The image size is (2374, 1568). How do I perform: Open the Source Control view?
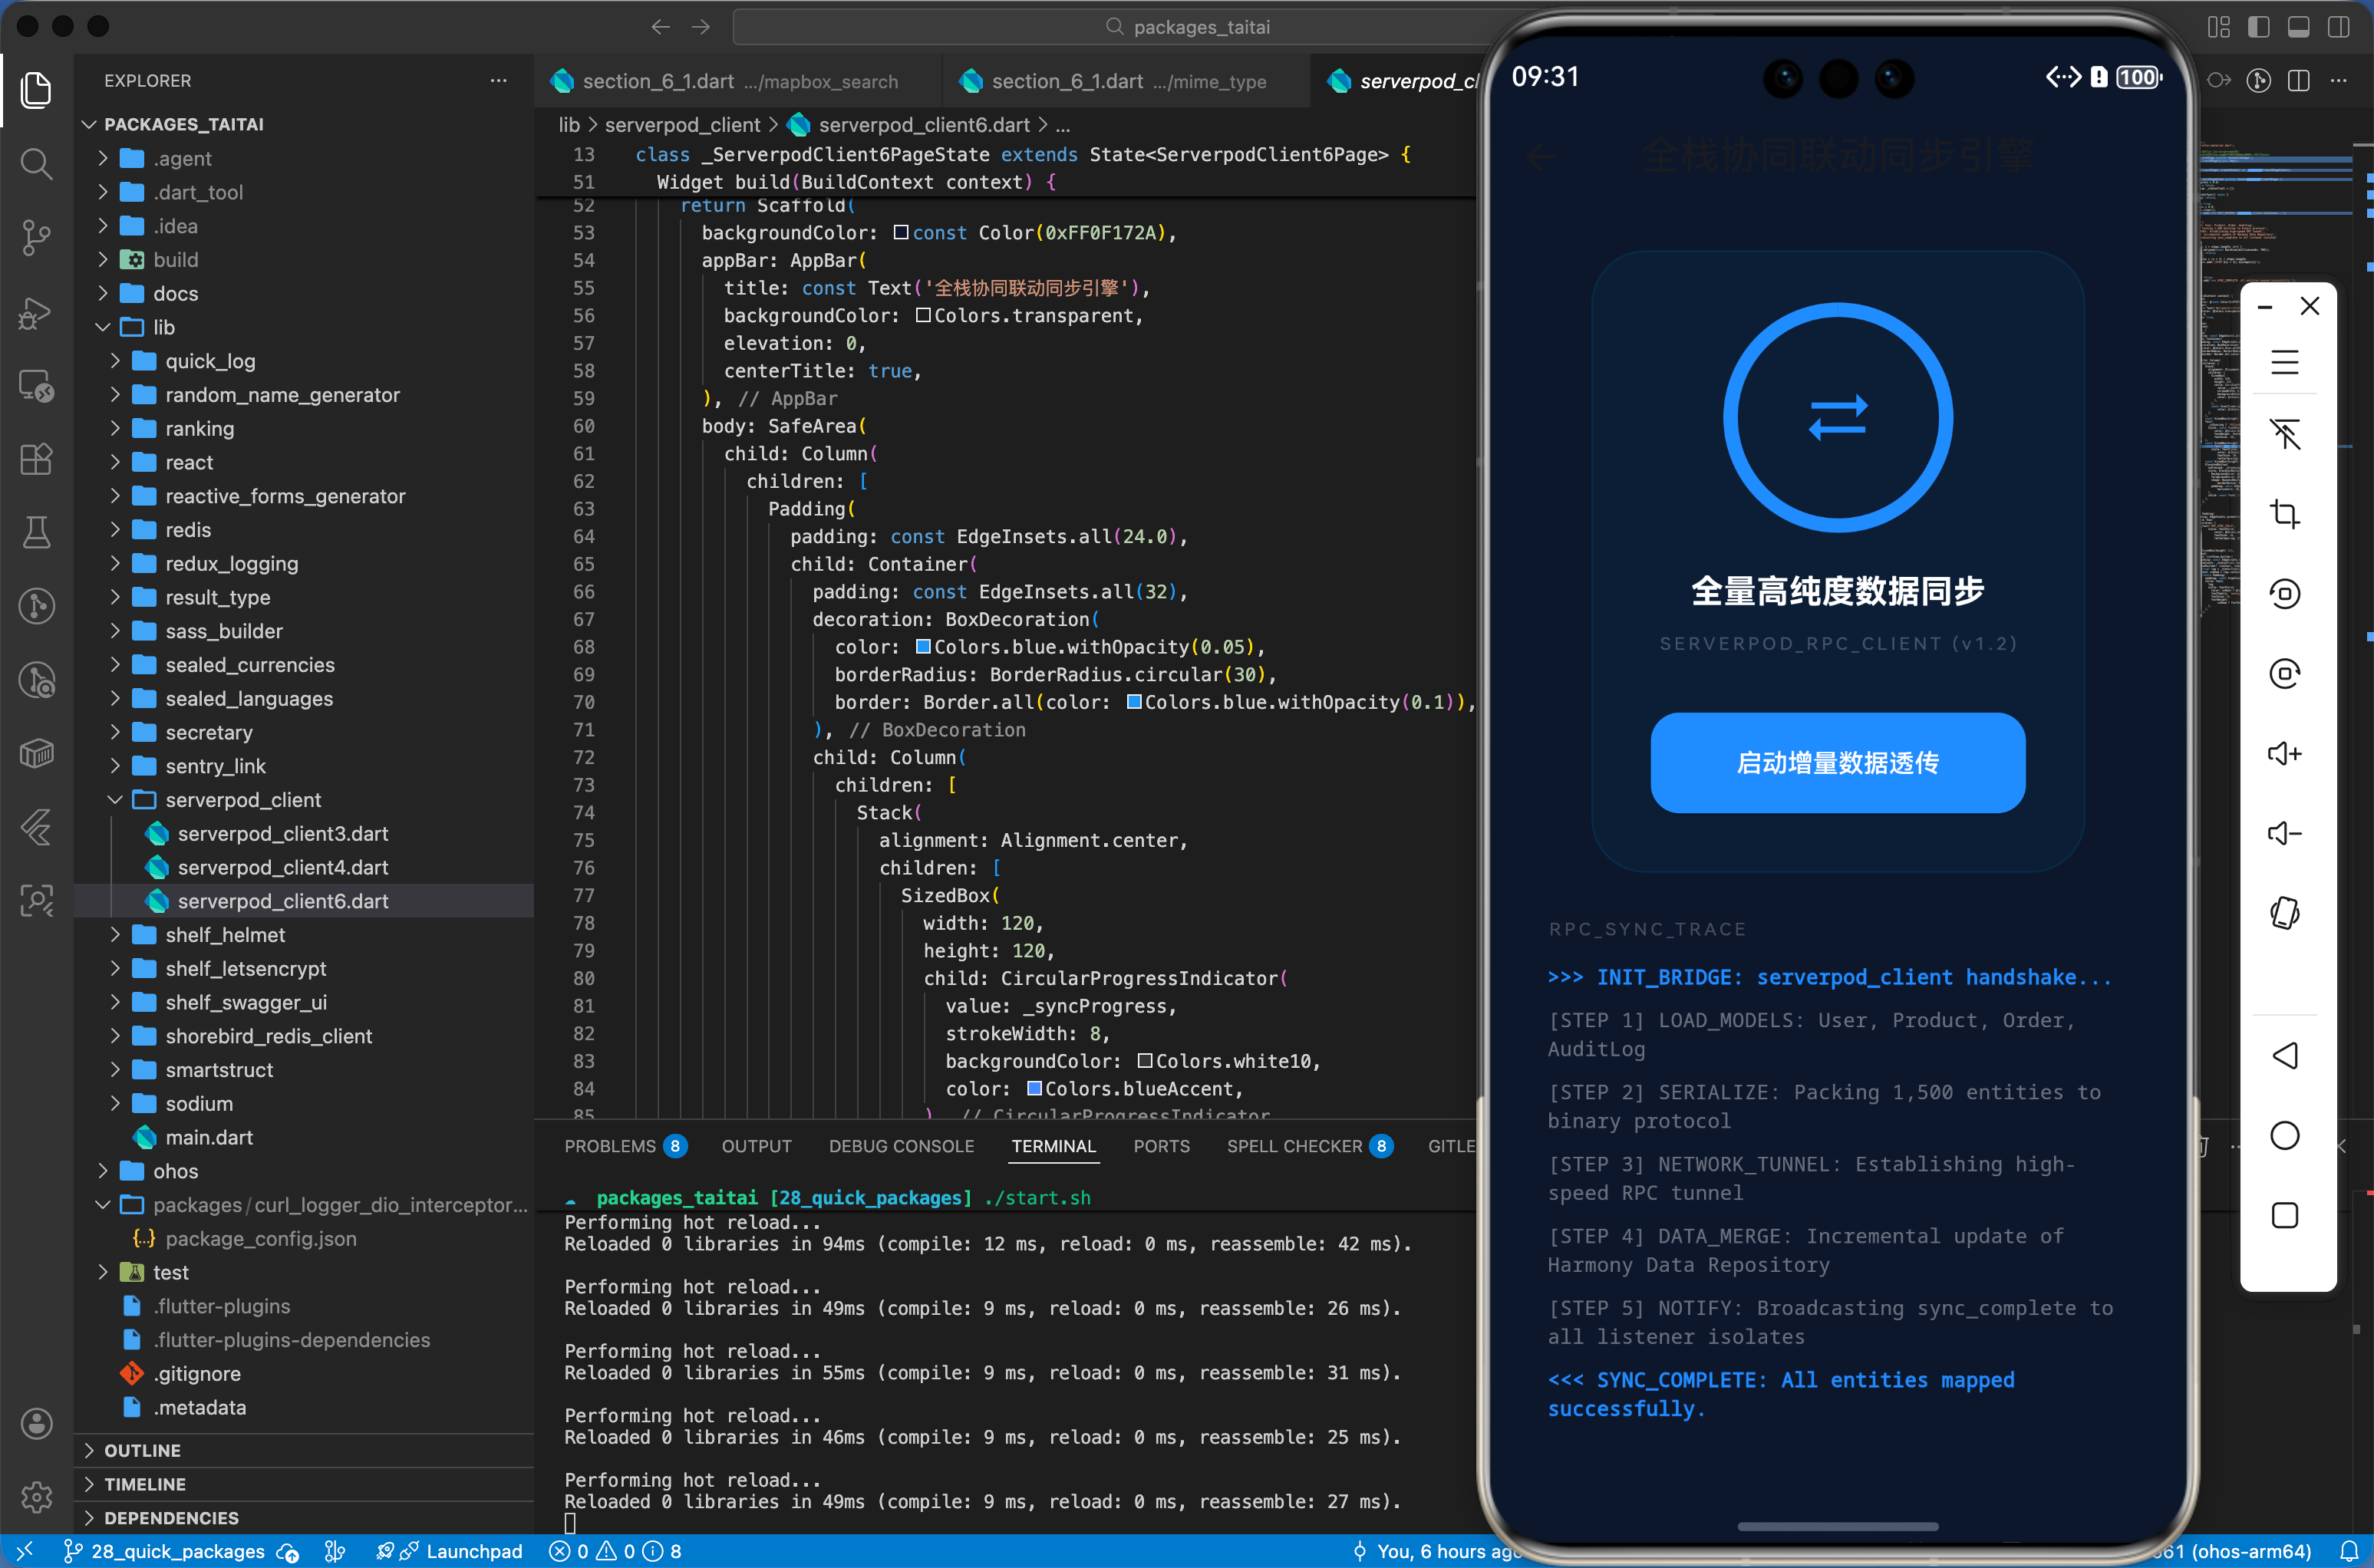point(36,237)
